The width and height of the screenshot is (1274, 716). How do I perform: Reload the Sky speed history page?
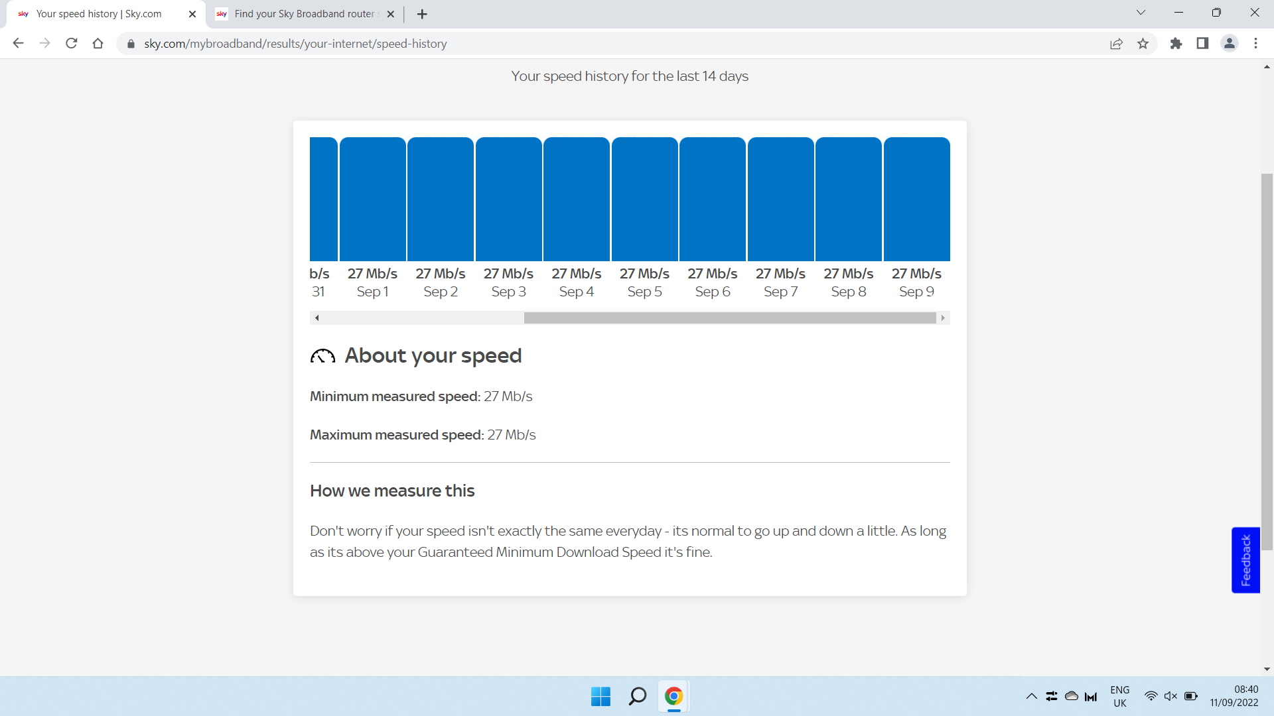click(x=72, y=44)
